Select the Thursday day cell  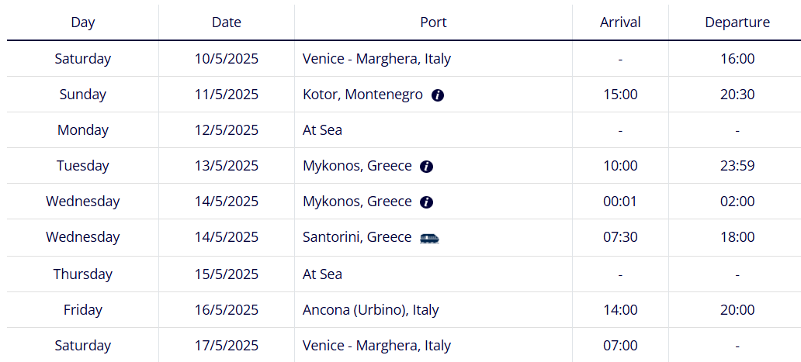(83, 274)
